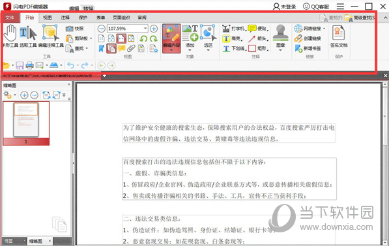
Task: Switch to the 注释 ribbon tab
Action: point(65,18)
